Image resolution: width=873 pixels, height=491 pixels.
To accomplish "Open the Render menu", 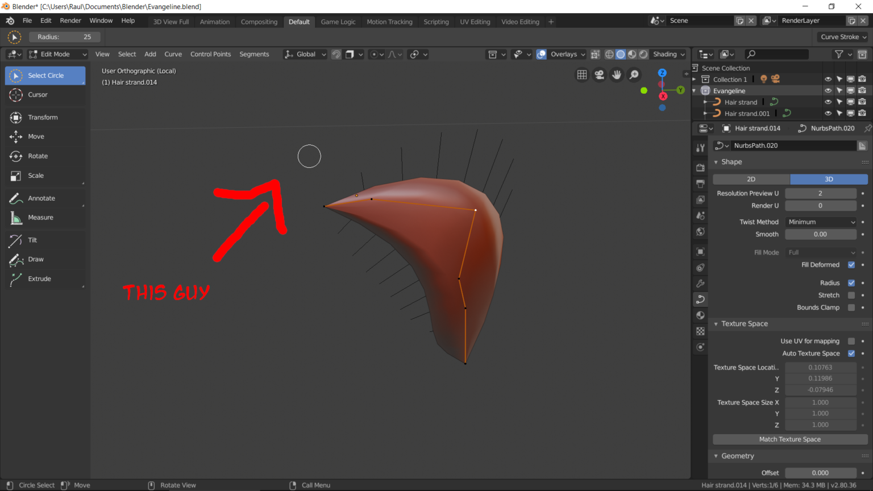I will [x=70, y=20].
